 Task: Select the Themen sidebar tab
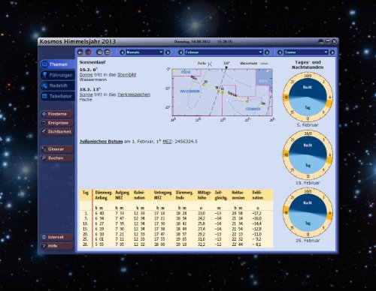(58, 64)
